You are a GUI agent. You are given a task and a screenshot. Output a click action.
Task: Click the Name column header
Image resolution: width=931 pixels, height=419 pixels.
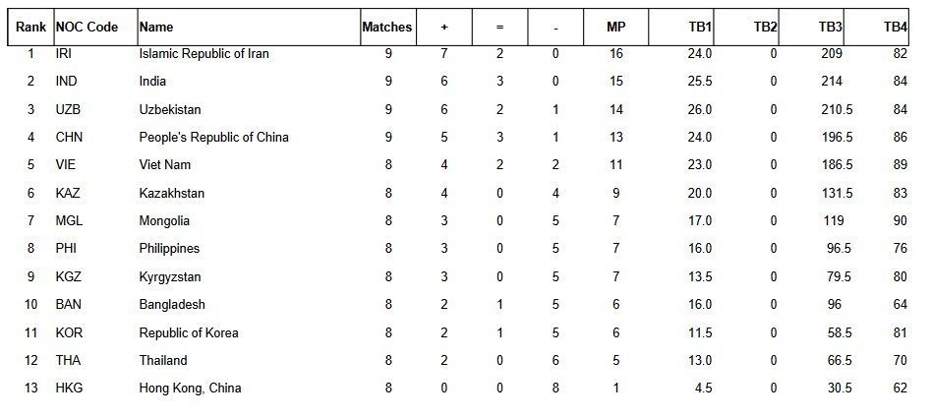tap(157, 28)
